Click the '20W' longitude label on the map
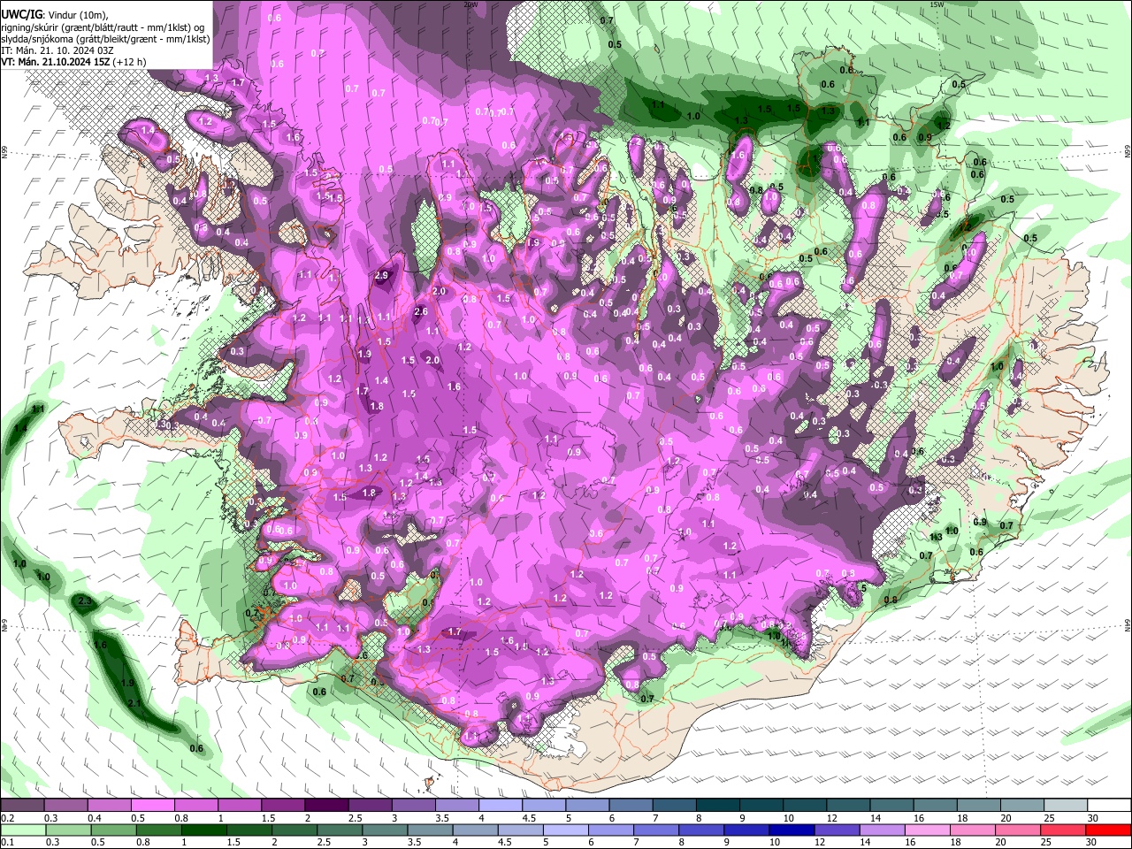Screen dimensions: 1132x849 click(x=470, y=4)
